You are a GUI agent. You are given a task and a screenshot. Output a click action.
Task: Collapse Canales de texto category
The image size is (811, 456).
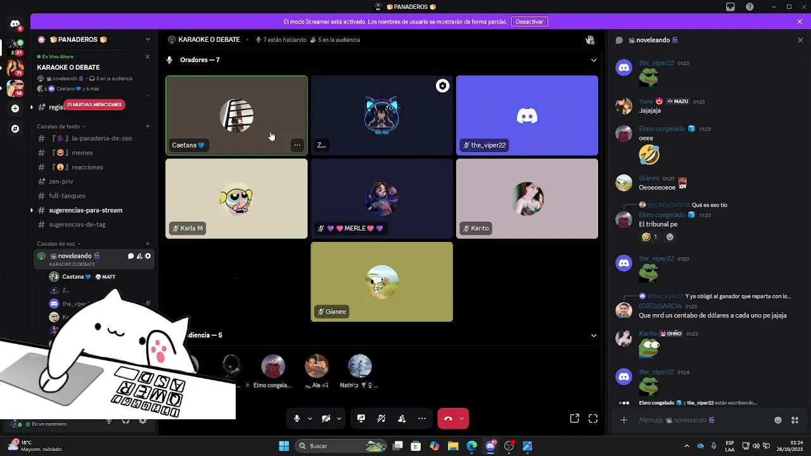click(61, 126)
